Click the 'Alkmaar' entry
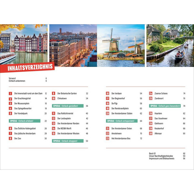 (x=158, y=134)
